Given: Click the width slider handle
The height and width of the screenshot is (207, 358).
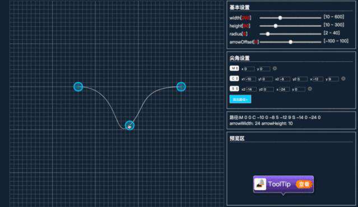Looking at the screenshot, I should 280,18.
